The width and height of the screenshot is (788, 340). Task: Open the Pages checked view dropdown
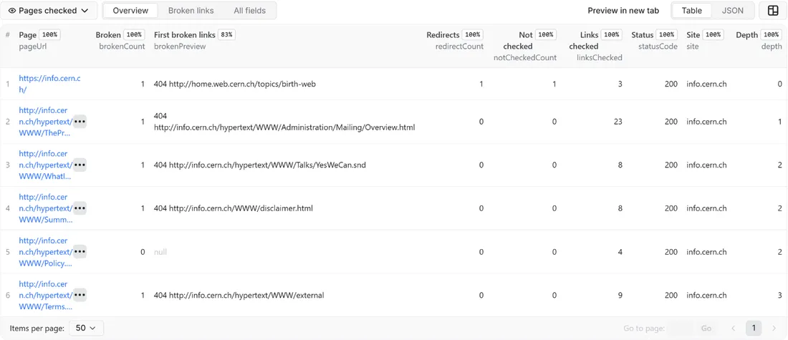[x=49, y=11]
